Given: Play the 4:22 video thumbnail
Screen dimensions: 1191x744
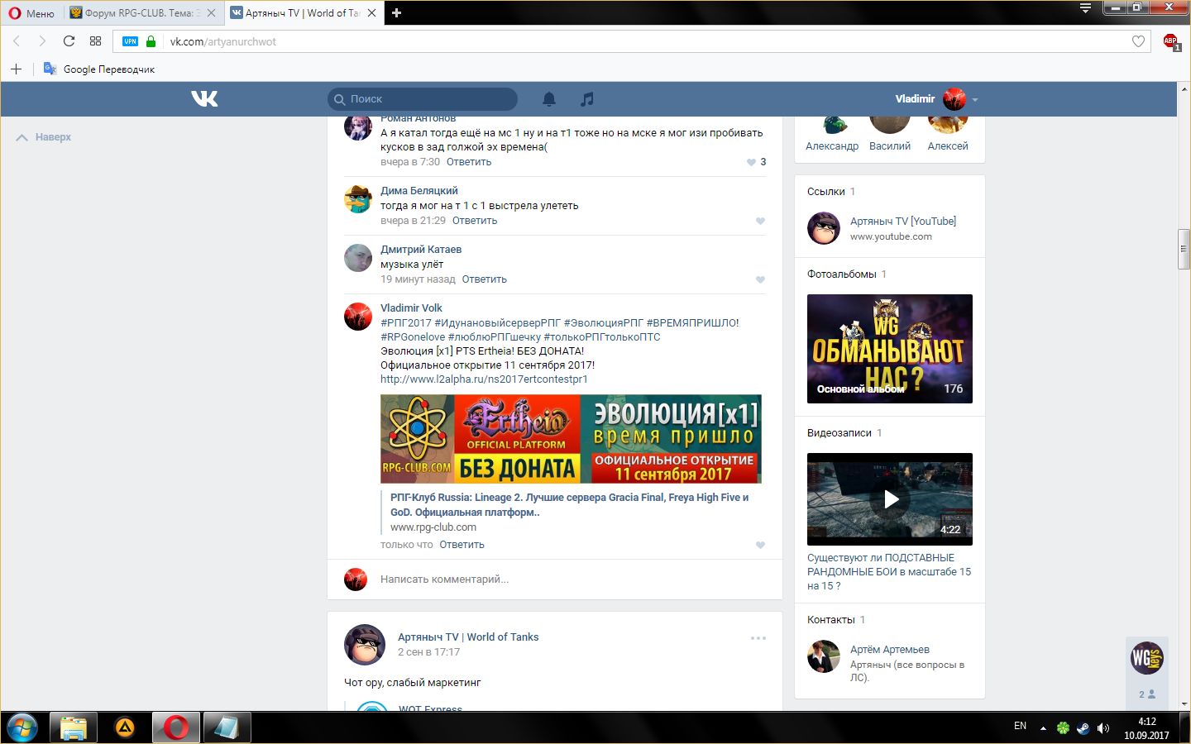Looking at the screenshot, I should tap(890, 499).
